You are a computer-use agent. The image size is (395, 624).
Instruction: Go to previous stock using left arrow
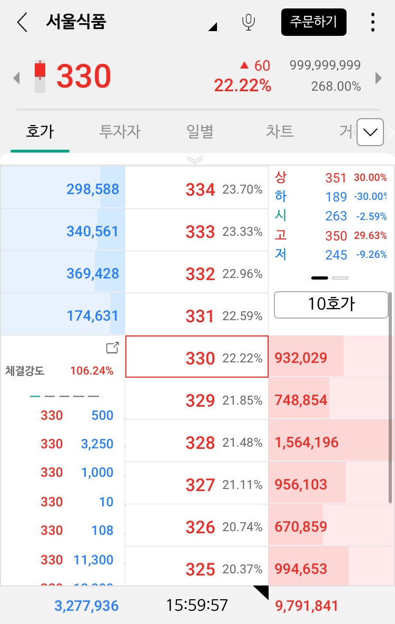(x=16, y=78)
